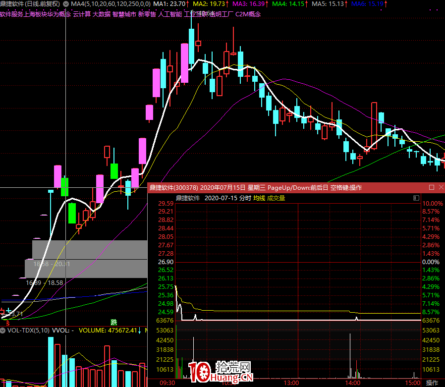The width and height of the screenshot is (445, 387).
Task: Click the MA1: 23.70 value
Action: coord(169,4)
